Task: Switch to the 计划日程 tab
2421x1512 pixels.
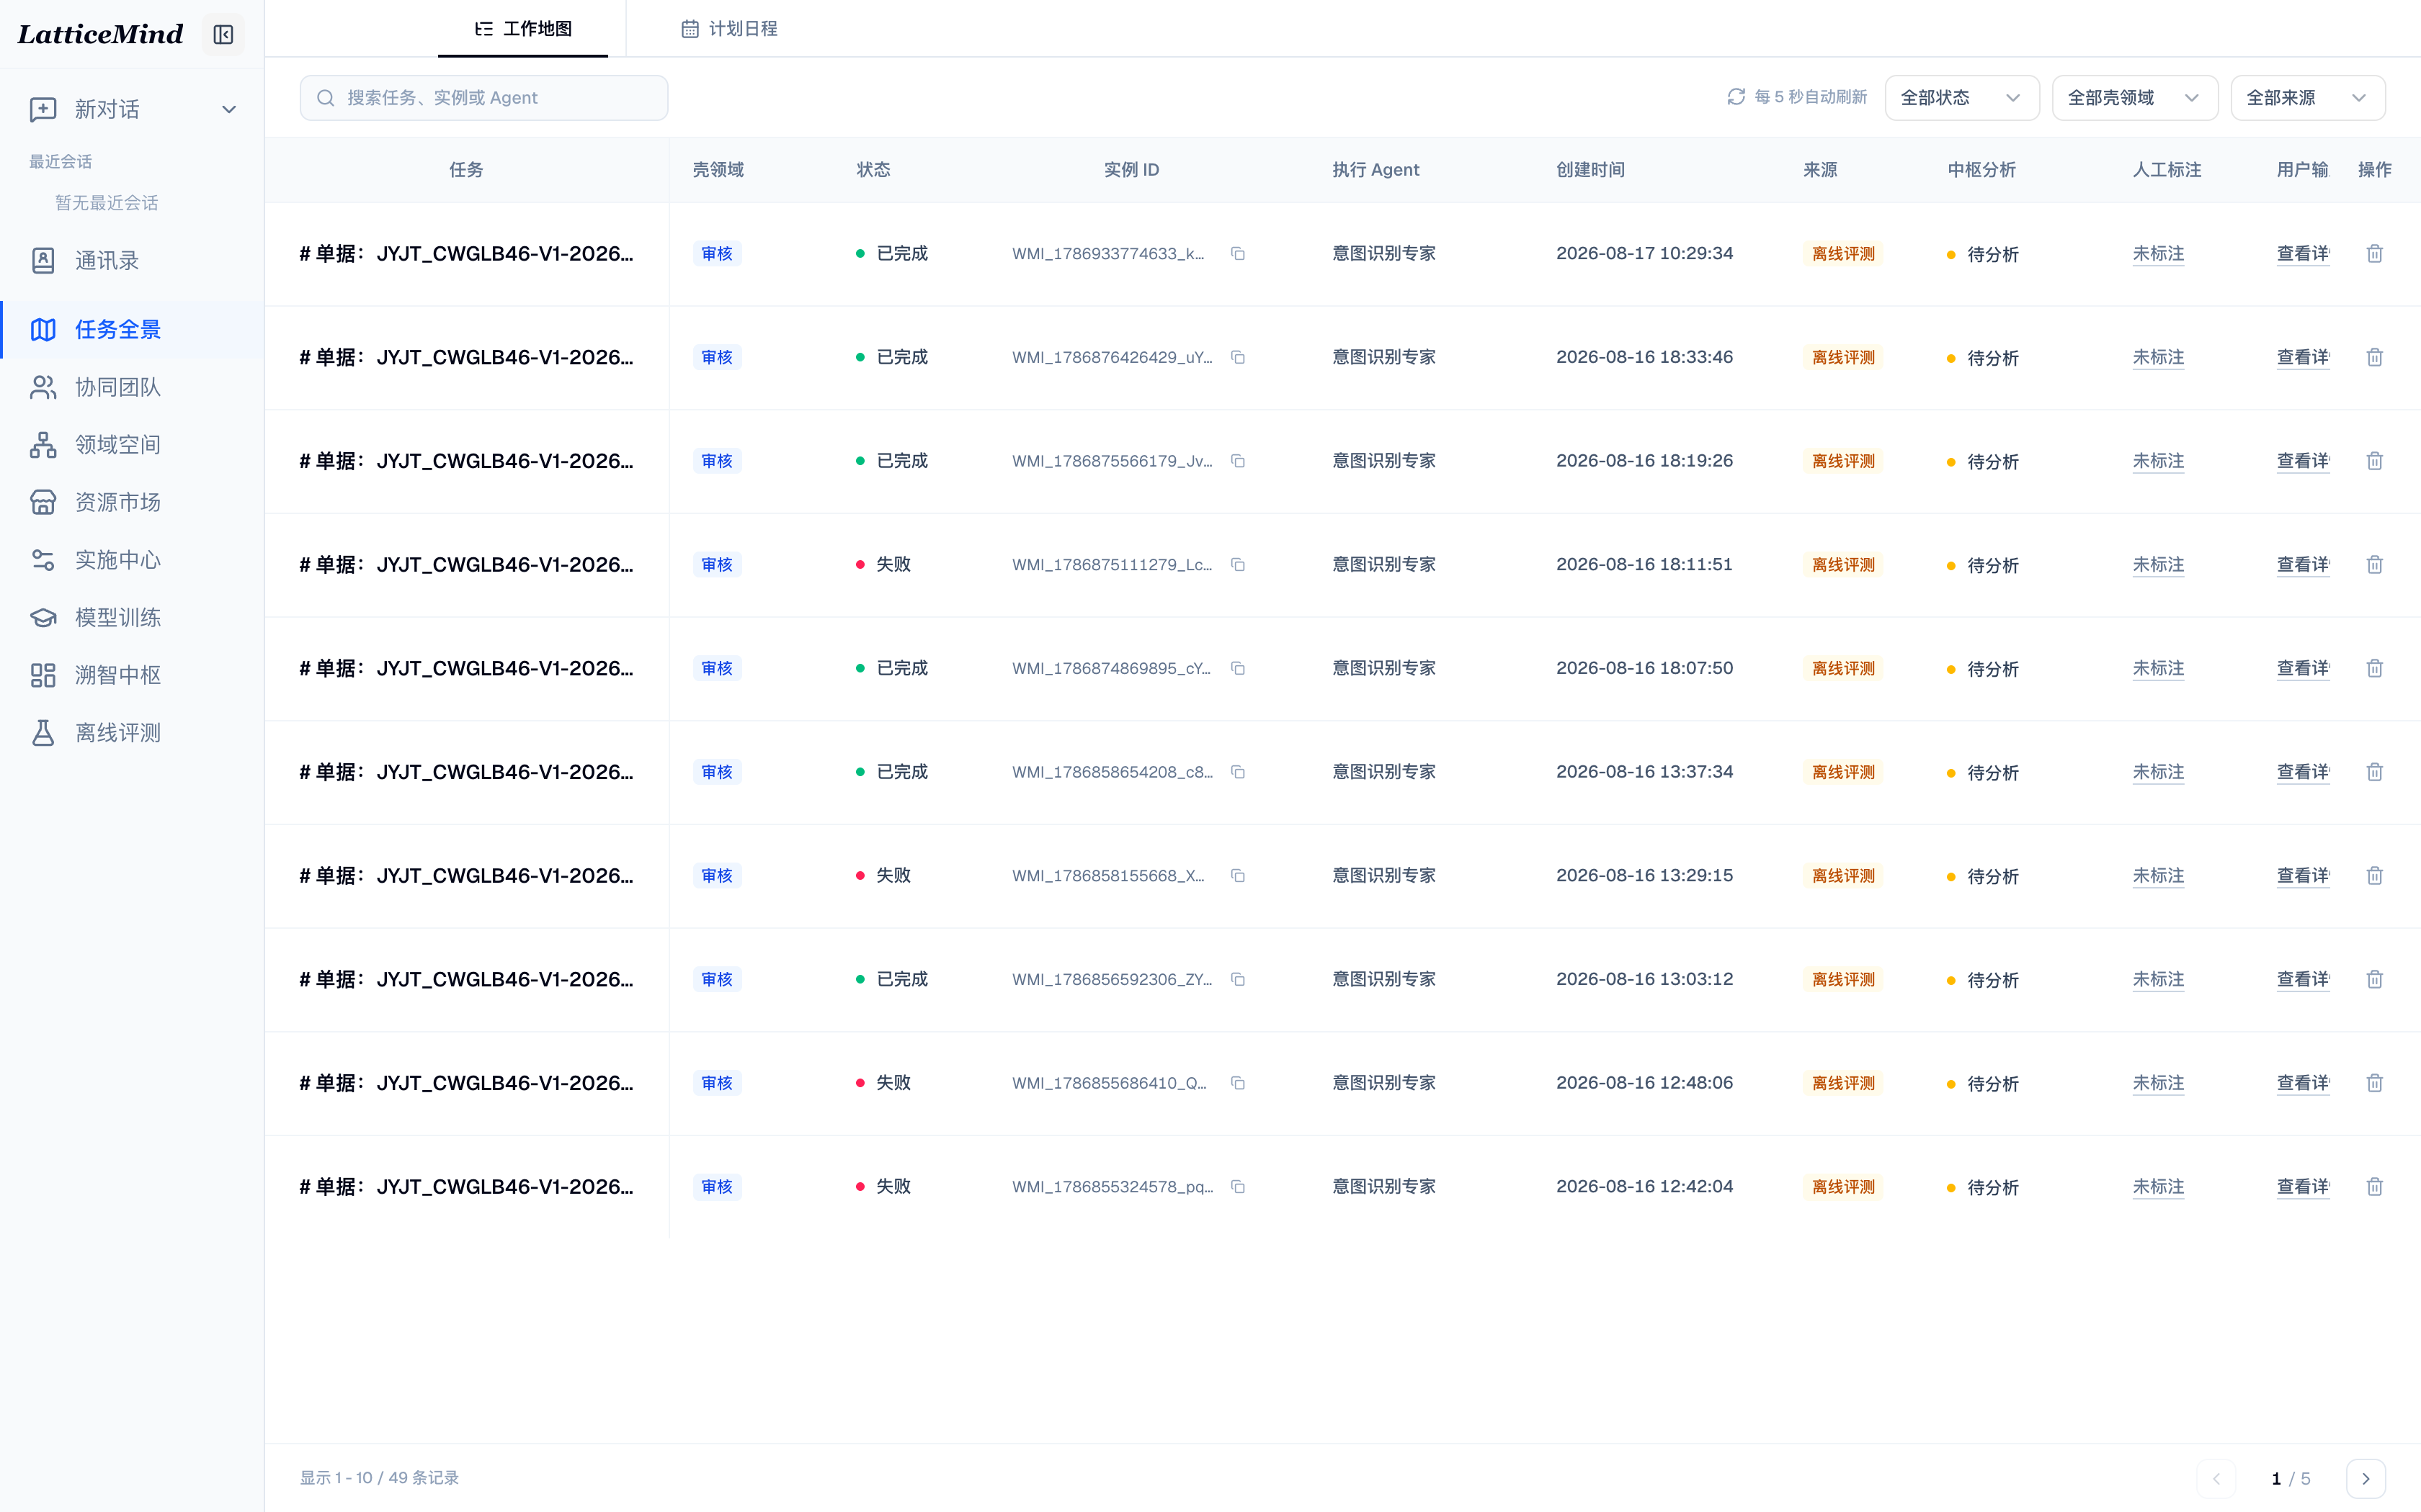Action: tap(729, 29)
